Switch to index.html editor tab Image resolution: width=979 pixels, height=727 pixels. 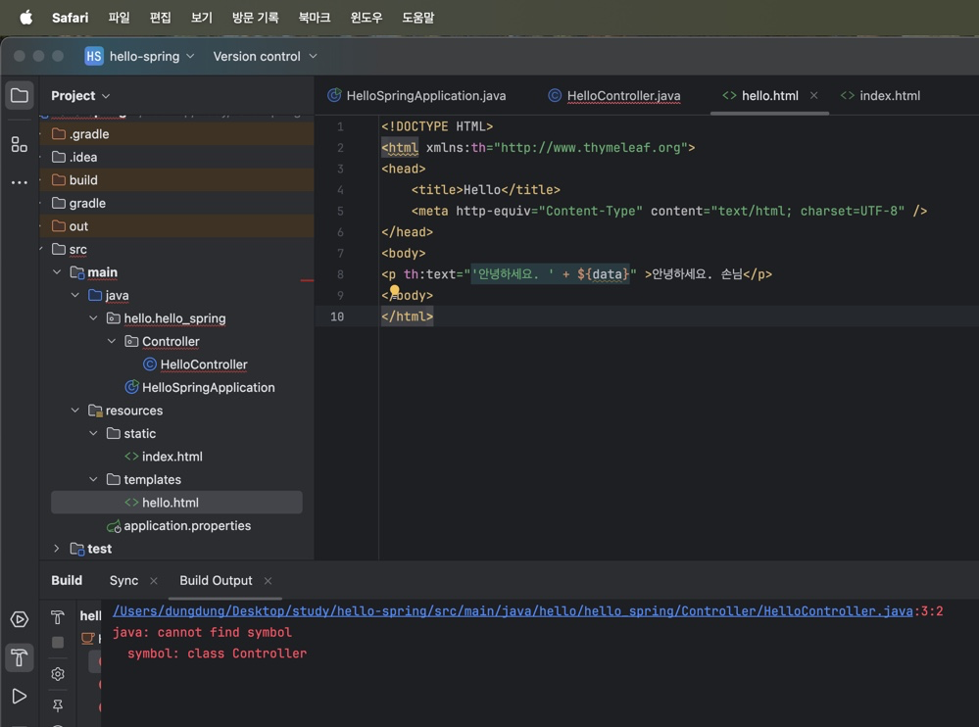point(880,95)
